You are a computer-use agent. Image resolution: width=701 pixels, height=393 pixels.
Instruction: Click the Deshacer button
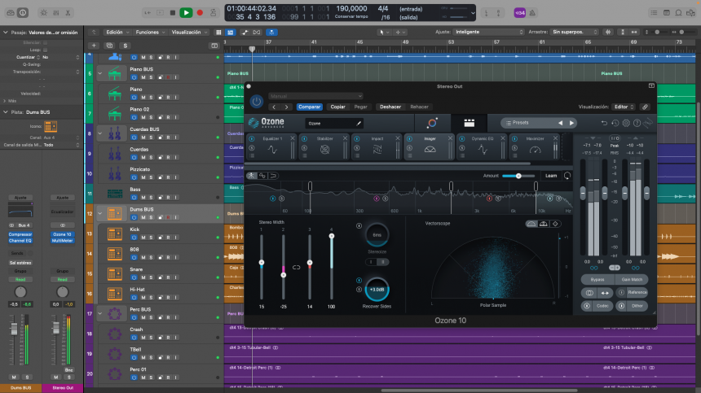[x=390, y=107]
